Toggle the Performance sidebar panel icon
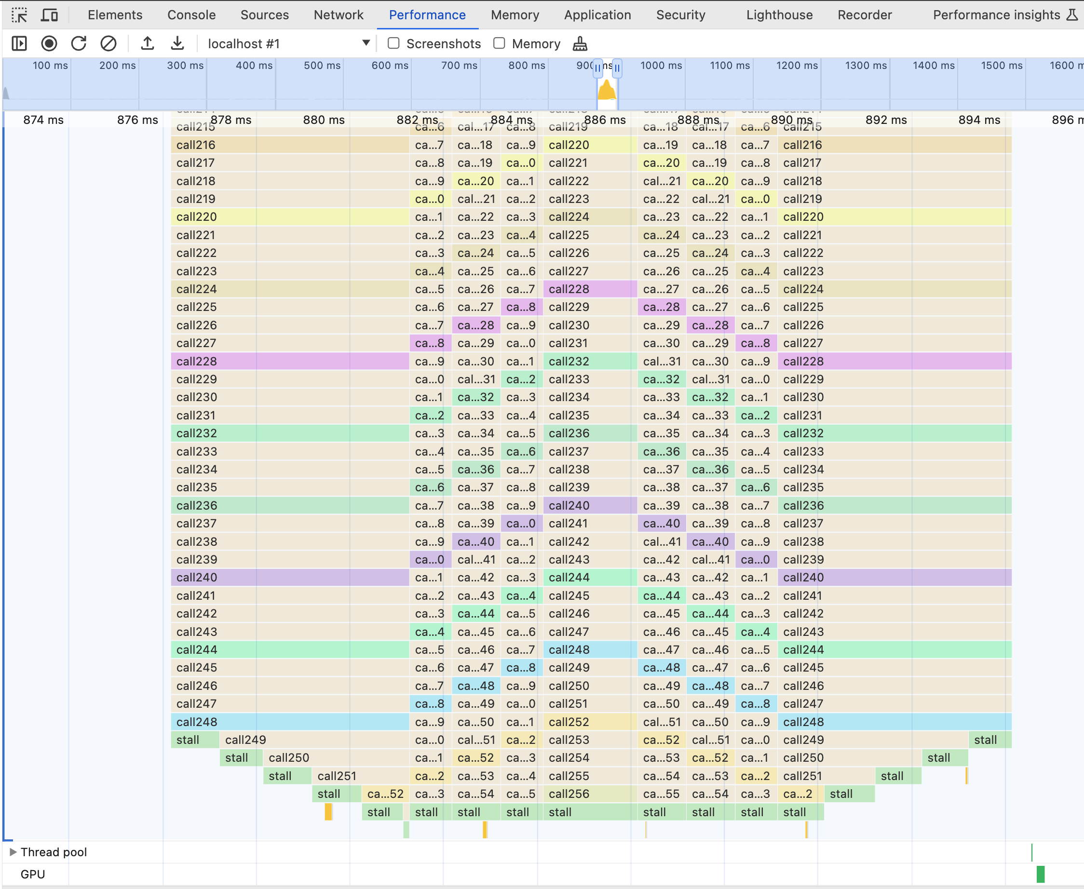 click(19, 43)
